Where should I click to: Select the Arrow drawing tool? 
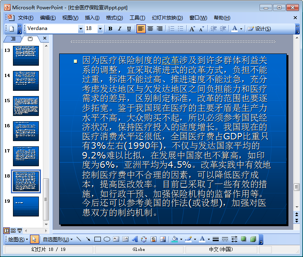(x=88, y=240)
